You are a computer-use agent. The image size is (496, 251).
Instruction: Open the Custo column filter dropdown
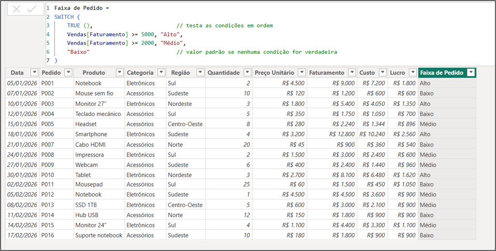383,73
